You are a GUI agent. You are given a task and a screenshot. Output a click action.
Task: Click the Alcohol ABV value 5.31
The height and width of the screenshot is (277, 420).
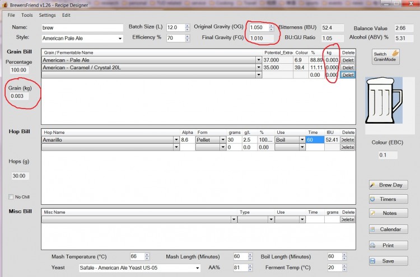pyautogui.click(x=404, y=38)
